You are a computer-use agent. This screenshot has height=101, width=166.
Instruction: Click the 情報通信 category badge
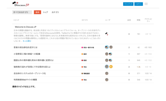(87, 73)
